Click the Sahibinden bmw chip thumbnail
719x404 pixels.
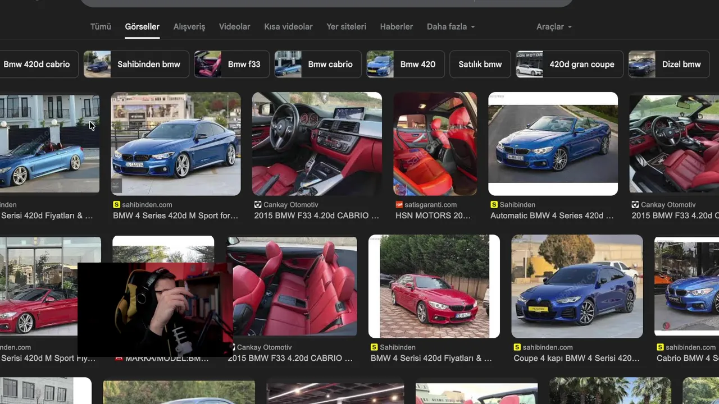coord(97,64)
